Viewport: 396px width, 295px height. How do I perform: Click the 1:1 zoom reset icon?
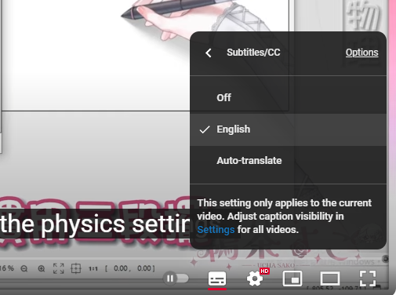[93, 268]
